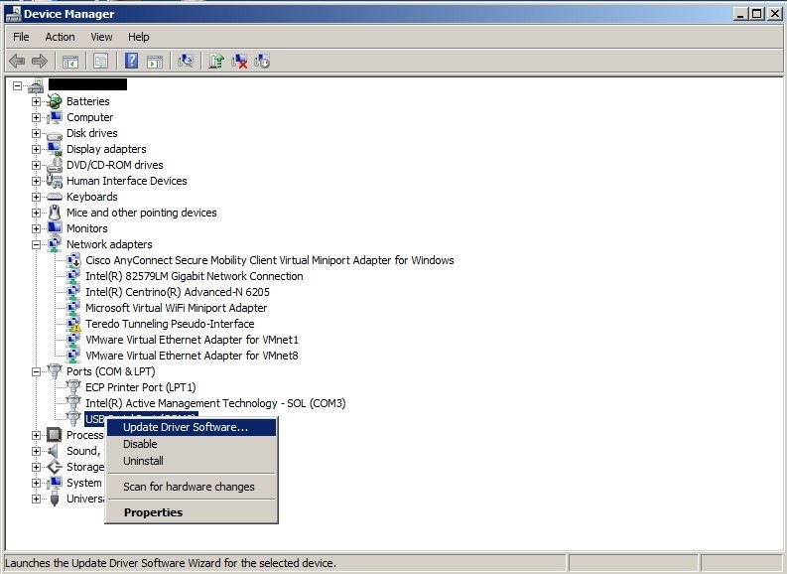The height and width of the screenshot is (574, 787).
Task: Open the File menu
Action: tap(21, 37)
